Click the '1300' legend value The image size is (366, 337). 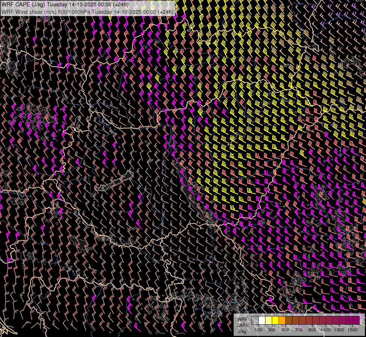tap(339, 330)
